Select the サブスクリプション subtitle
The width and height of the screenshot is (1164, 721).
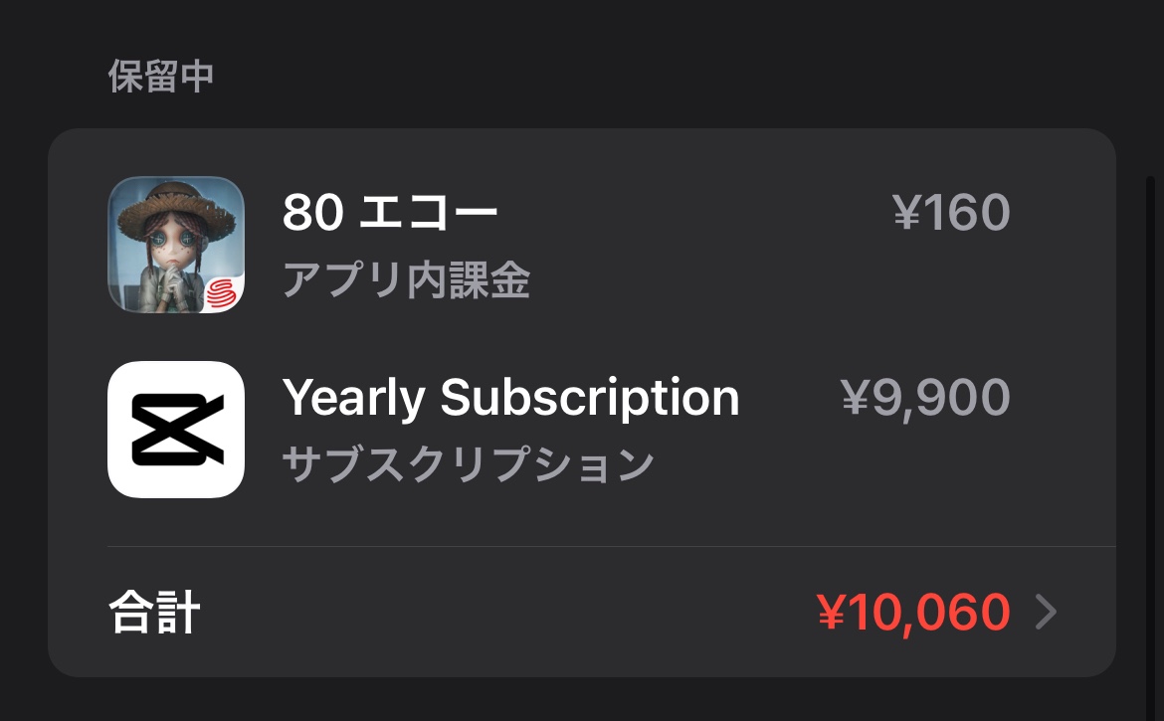(468, 464)
